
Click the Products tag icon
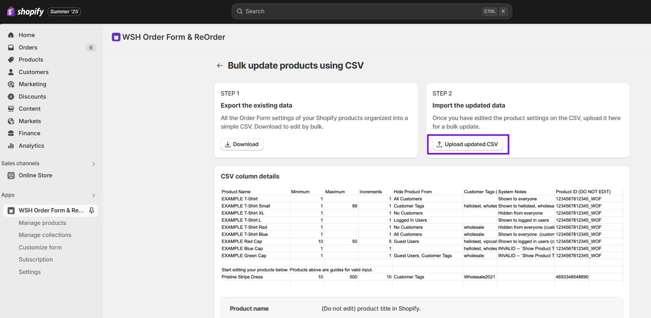coord(11,60)
